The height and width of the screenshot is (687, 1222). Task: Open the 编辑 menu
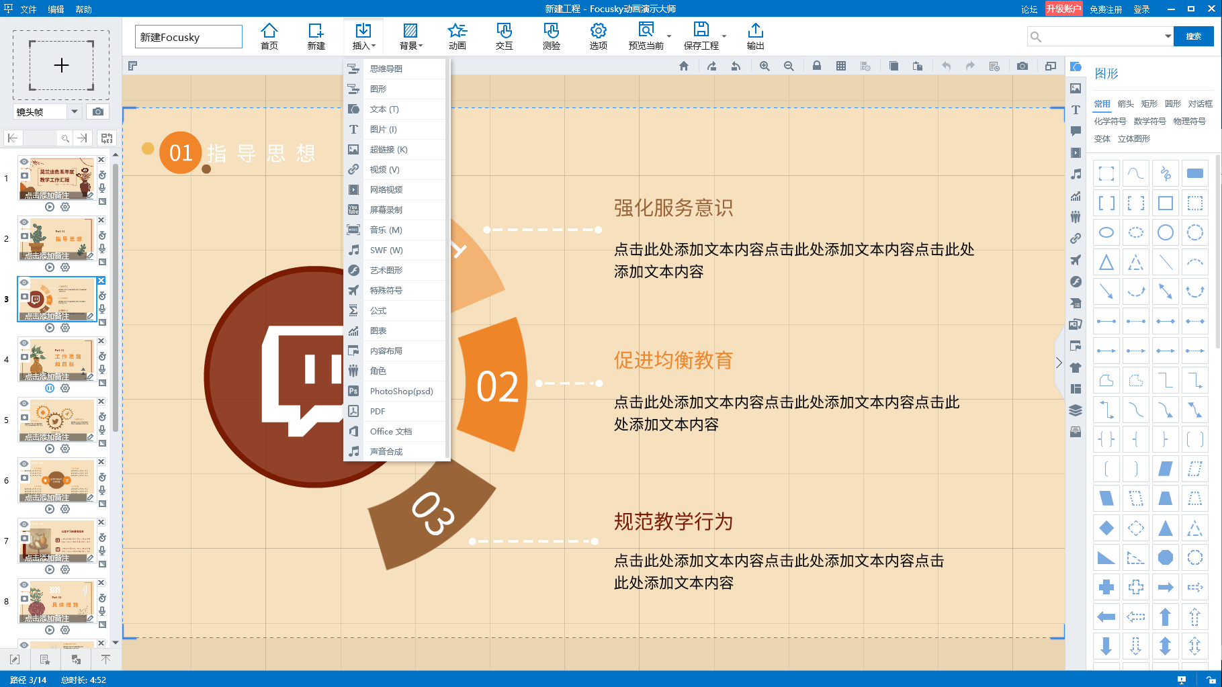tap(56, 9)
